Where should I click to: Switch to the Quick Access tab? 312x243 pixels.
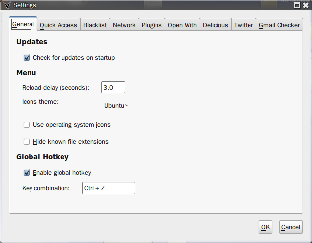point(59,25)
